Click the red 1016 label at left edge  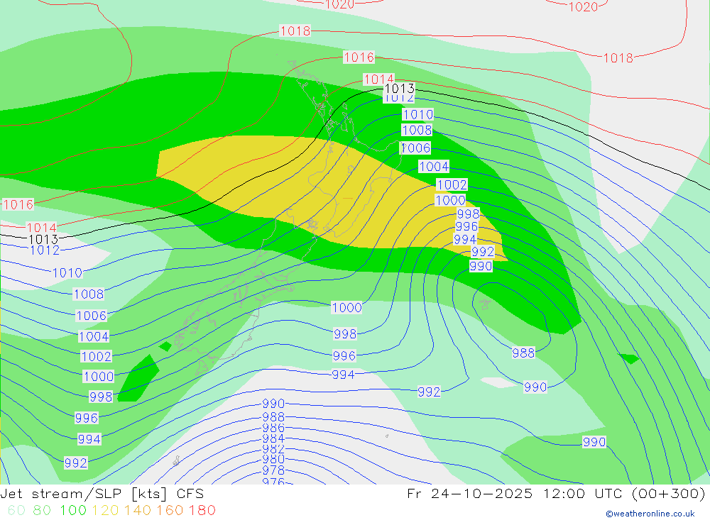18,204
